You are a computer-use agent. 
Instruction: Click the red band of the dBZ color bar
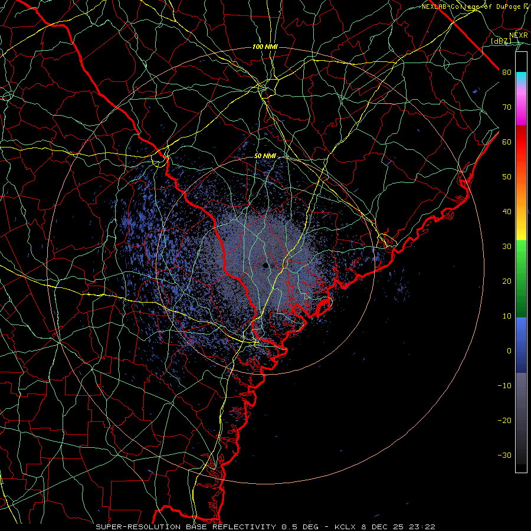(x=521, y=144)
